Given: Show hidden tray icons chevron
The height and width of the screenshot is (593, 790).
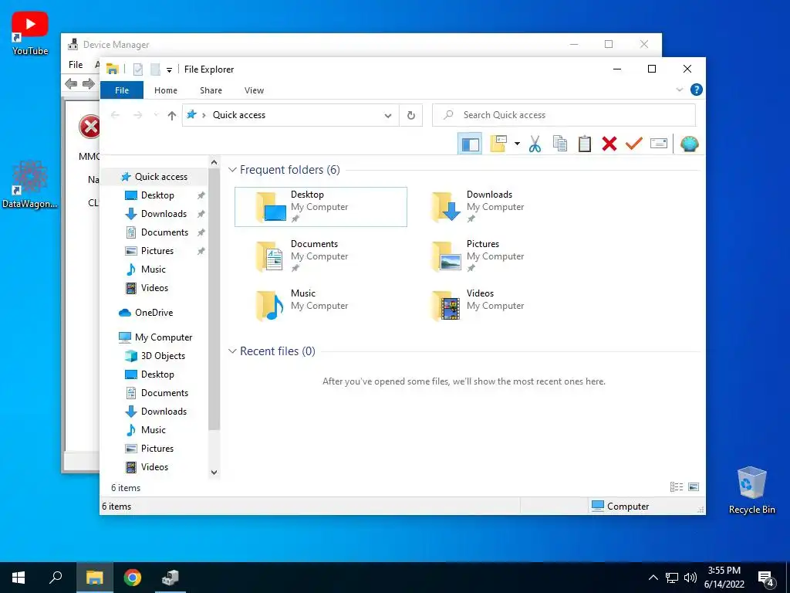Looking at the screenshot, I should [x=653, y=578].
